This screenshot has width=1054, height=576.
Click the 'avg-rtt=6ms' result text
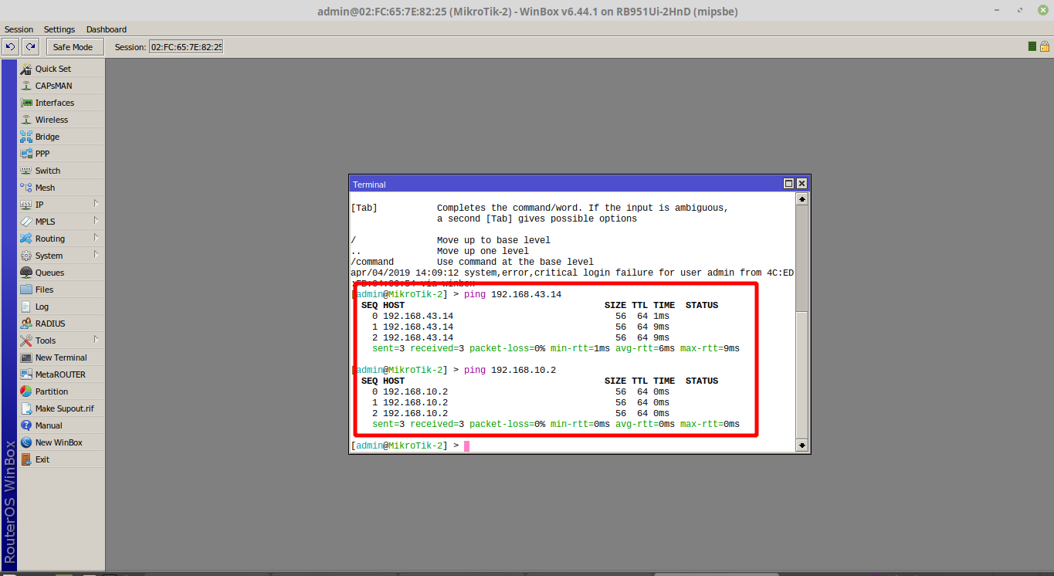tap(645, 348)
